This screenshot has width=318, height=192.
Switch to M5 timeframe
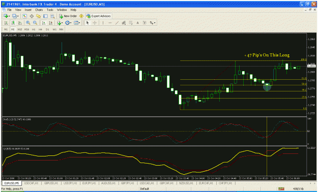[x=13, y=29]
